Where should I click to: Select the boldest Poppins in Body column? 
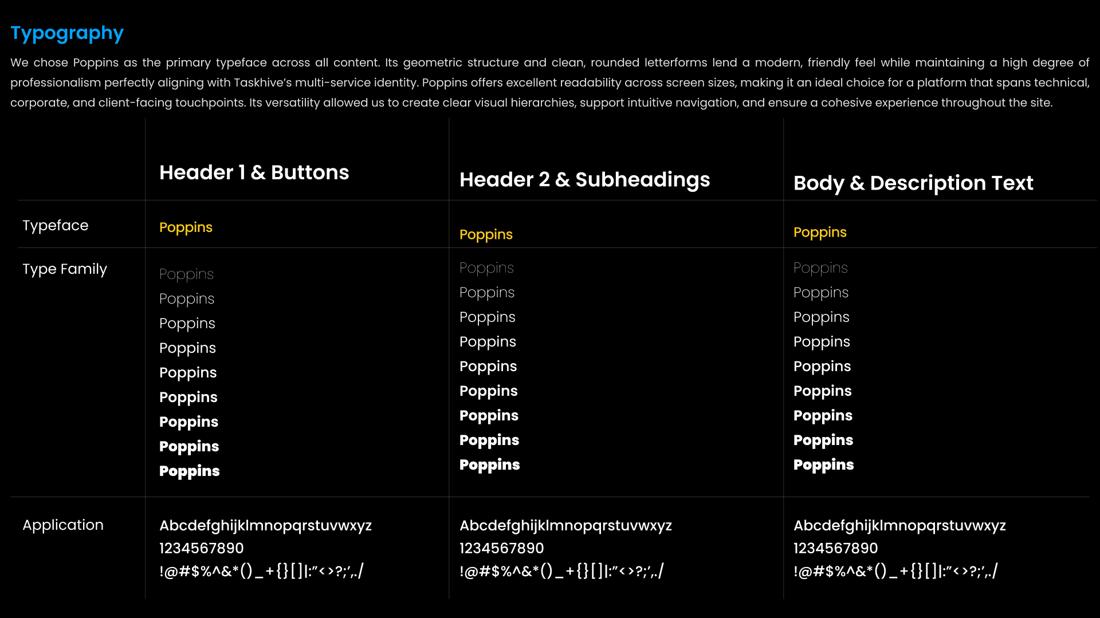point(823,465)
